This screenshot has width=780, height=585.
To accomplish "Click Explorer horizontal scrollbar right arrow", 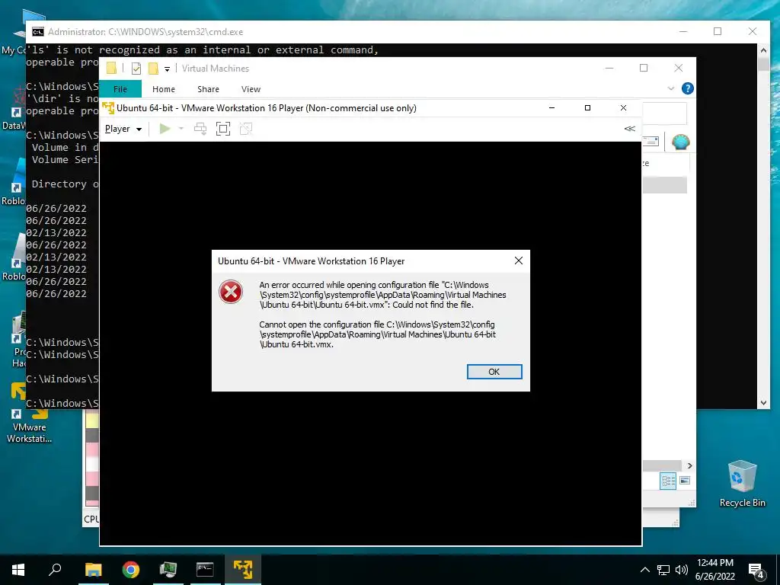I will [690, 465].
